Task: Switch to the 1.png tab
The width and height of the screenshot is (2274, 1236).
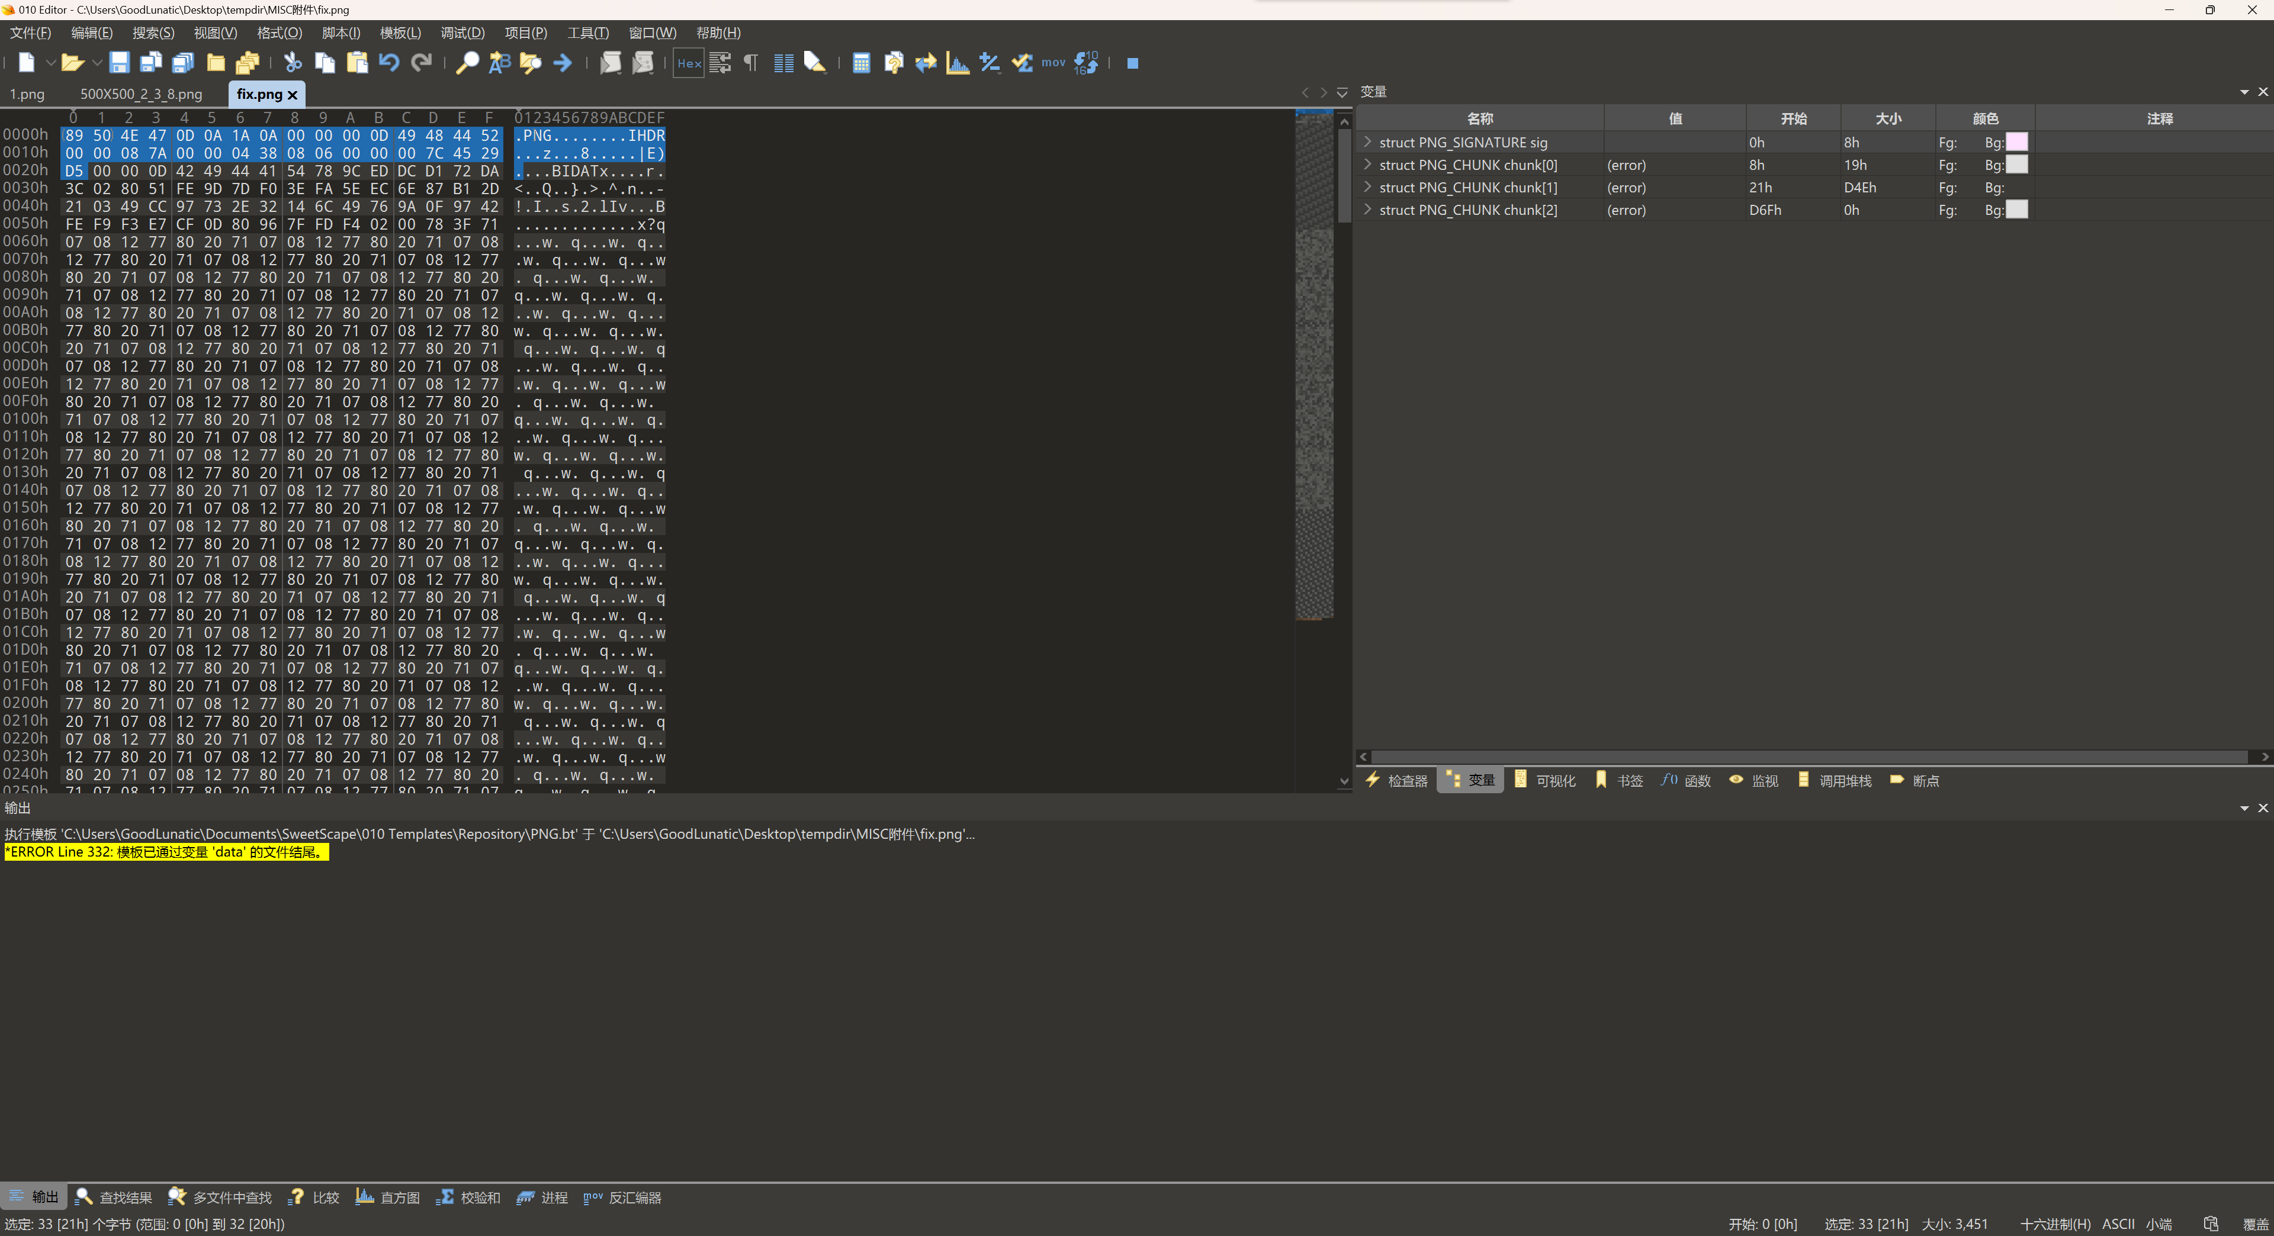Action: click(x=27, y=94)
